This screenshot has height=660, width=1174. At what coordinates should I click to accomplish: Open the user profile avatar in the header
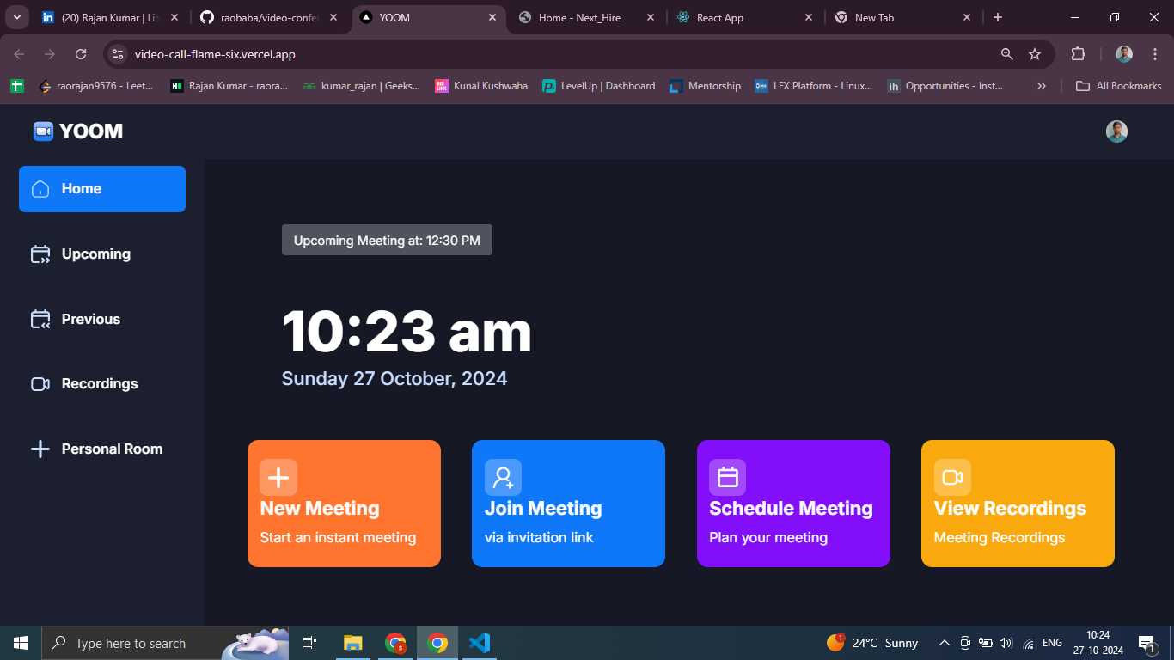pos(1116,131)
